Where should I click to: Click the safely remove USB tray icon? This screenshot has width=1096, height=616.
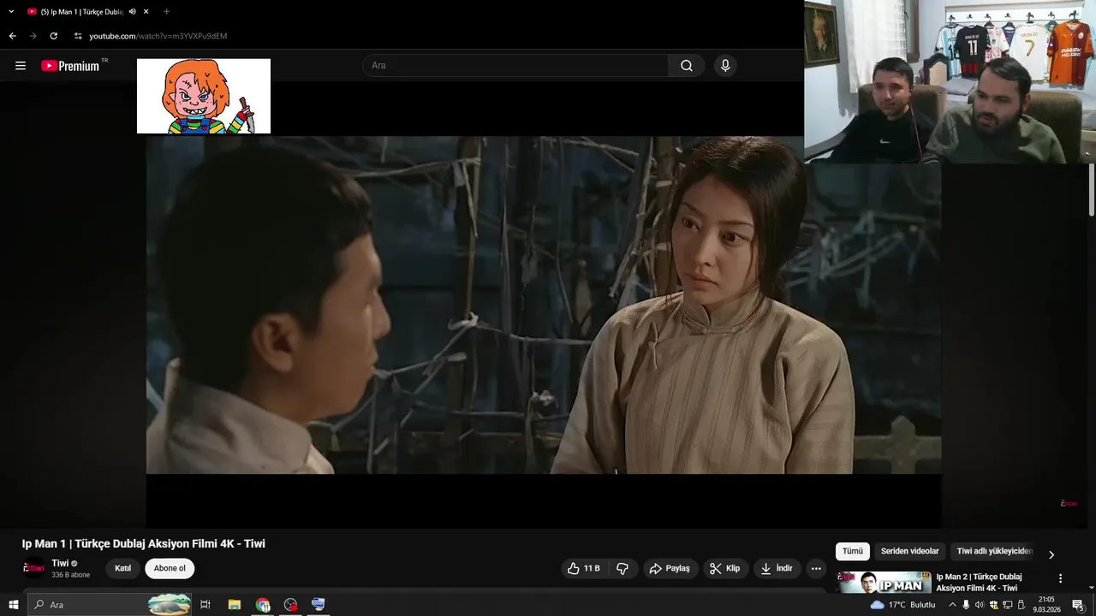pyautogui.click(x=1021, y=605)
